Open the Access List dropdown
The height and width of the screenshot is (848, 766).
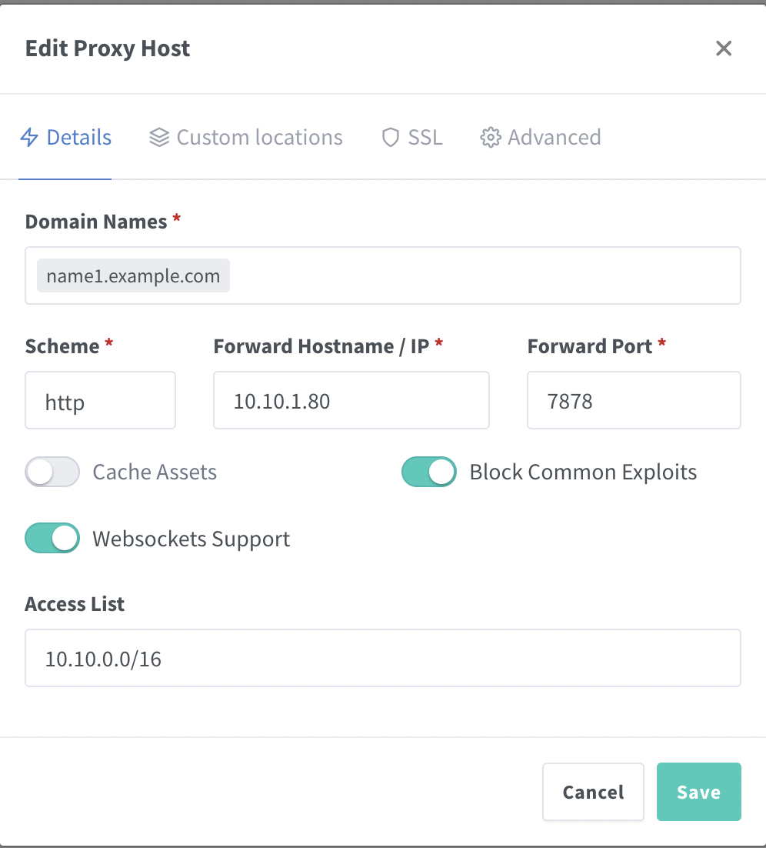(x=382, y=658)
